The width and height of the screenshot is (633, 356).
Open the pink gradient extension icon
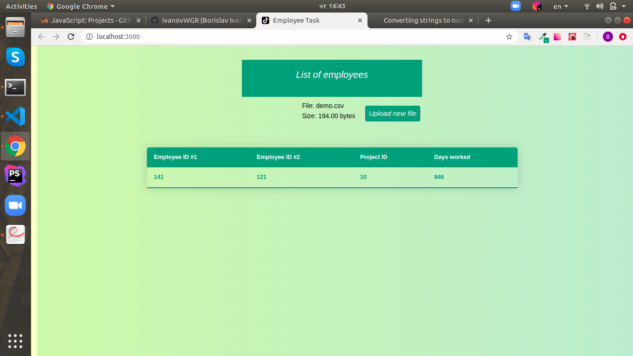coord(557,37)
